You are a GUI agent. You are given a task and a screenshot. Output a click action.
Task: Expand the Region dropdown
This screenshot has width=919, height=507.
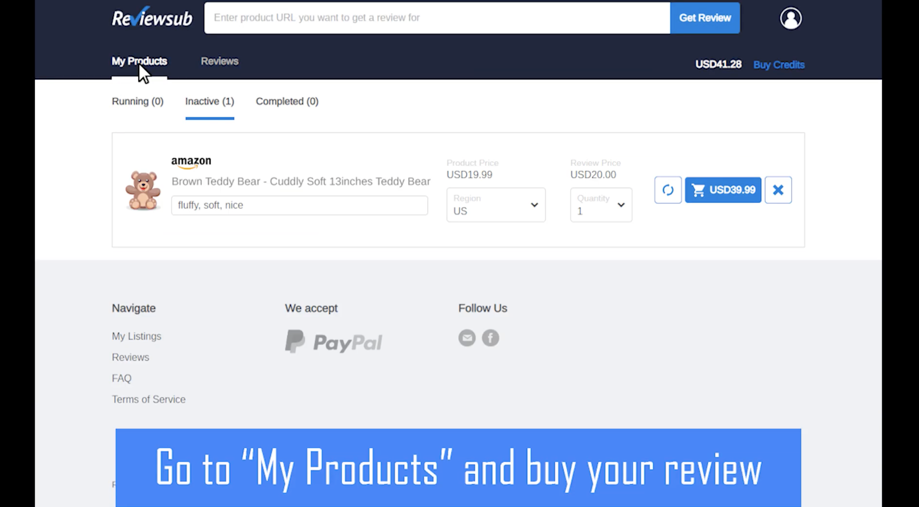[496, 205]
